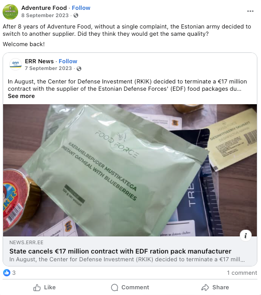261x295 pixels.
Task: Expand the ERR News text with See more
Action: pos(21,96)
